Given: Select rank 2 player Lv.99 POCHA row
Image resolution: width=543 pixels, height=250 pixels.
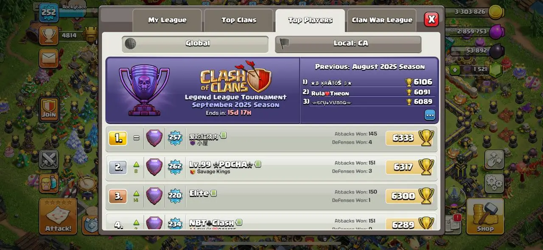Looking at the screenshot, I should pos(271,167).
